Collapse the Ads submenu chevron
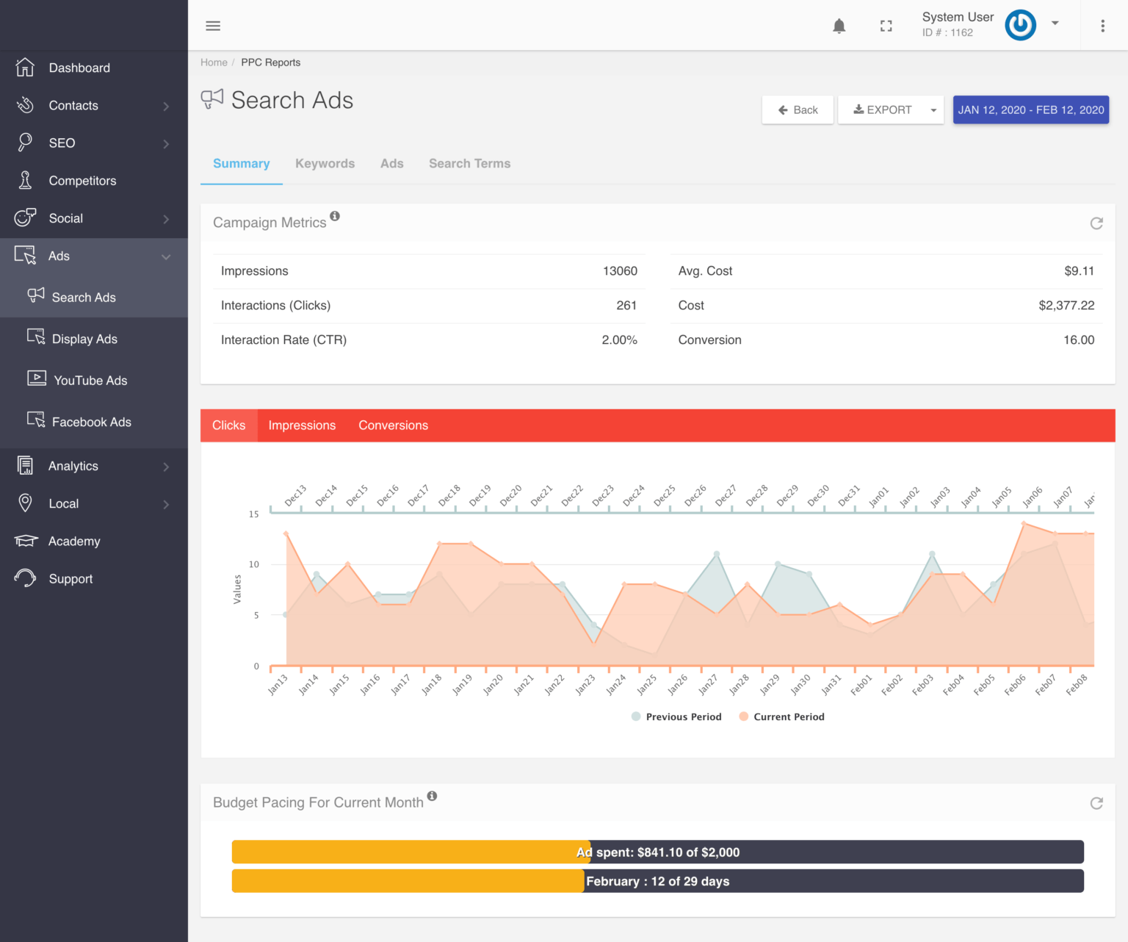Screen dimensions: 1128x942 (x=166, y=256)
